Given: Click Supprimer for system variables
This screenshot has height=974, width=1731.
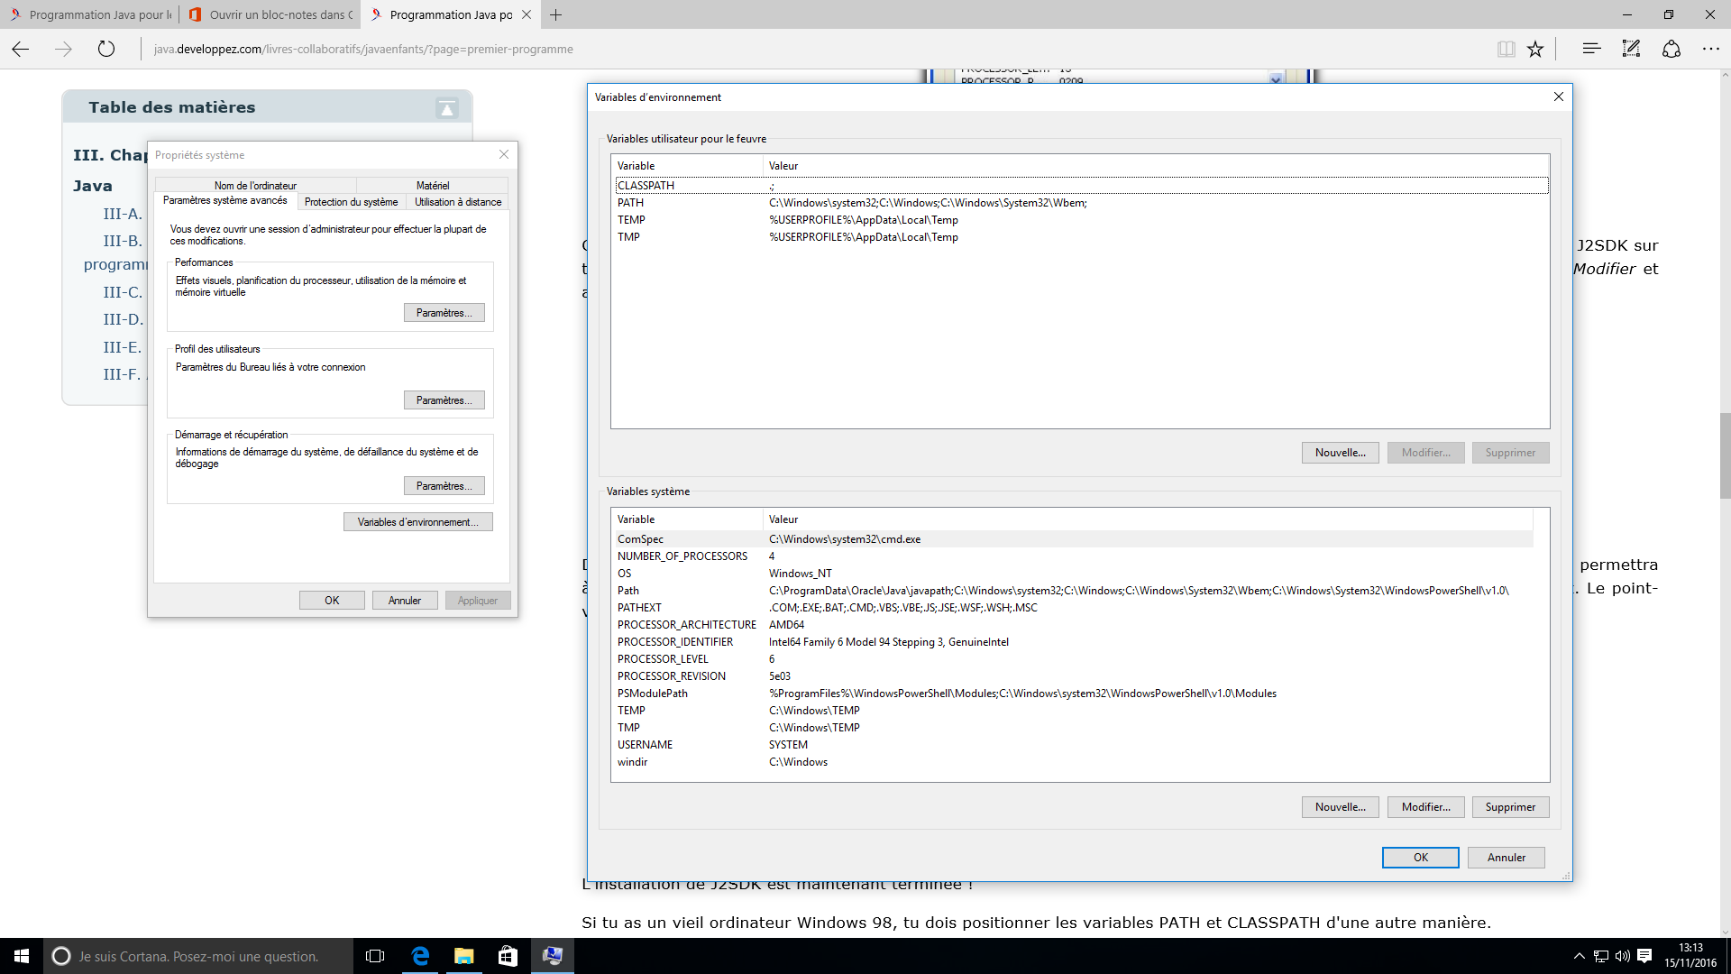Looking at the screenshot, I should click(x=1510, y=807).
